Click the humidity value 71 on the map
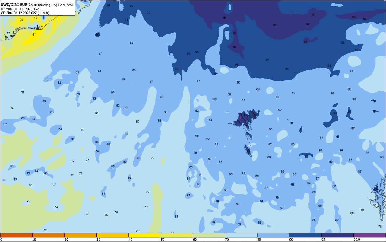 [28, 202]
